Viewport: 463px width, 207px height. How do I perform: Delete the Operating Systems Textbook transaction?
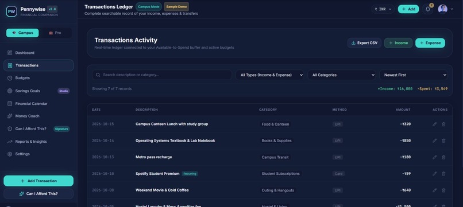[443, 140]
